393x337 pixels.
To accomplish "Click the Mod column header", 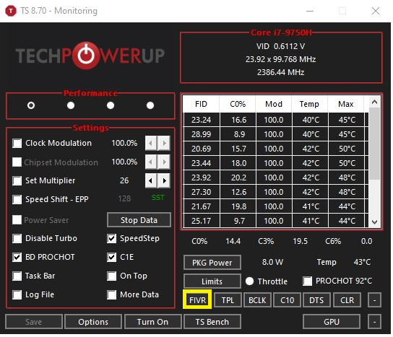I will 274,104.
